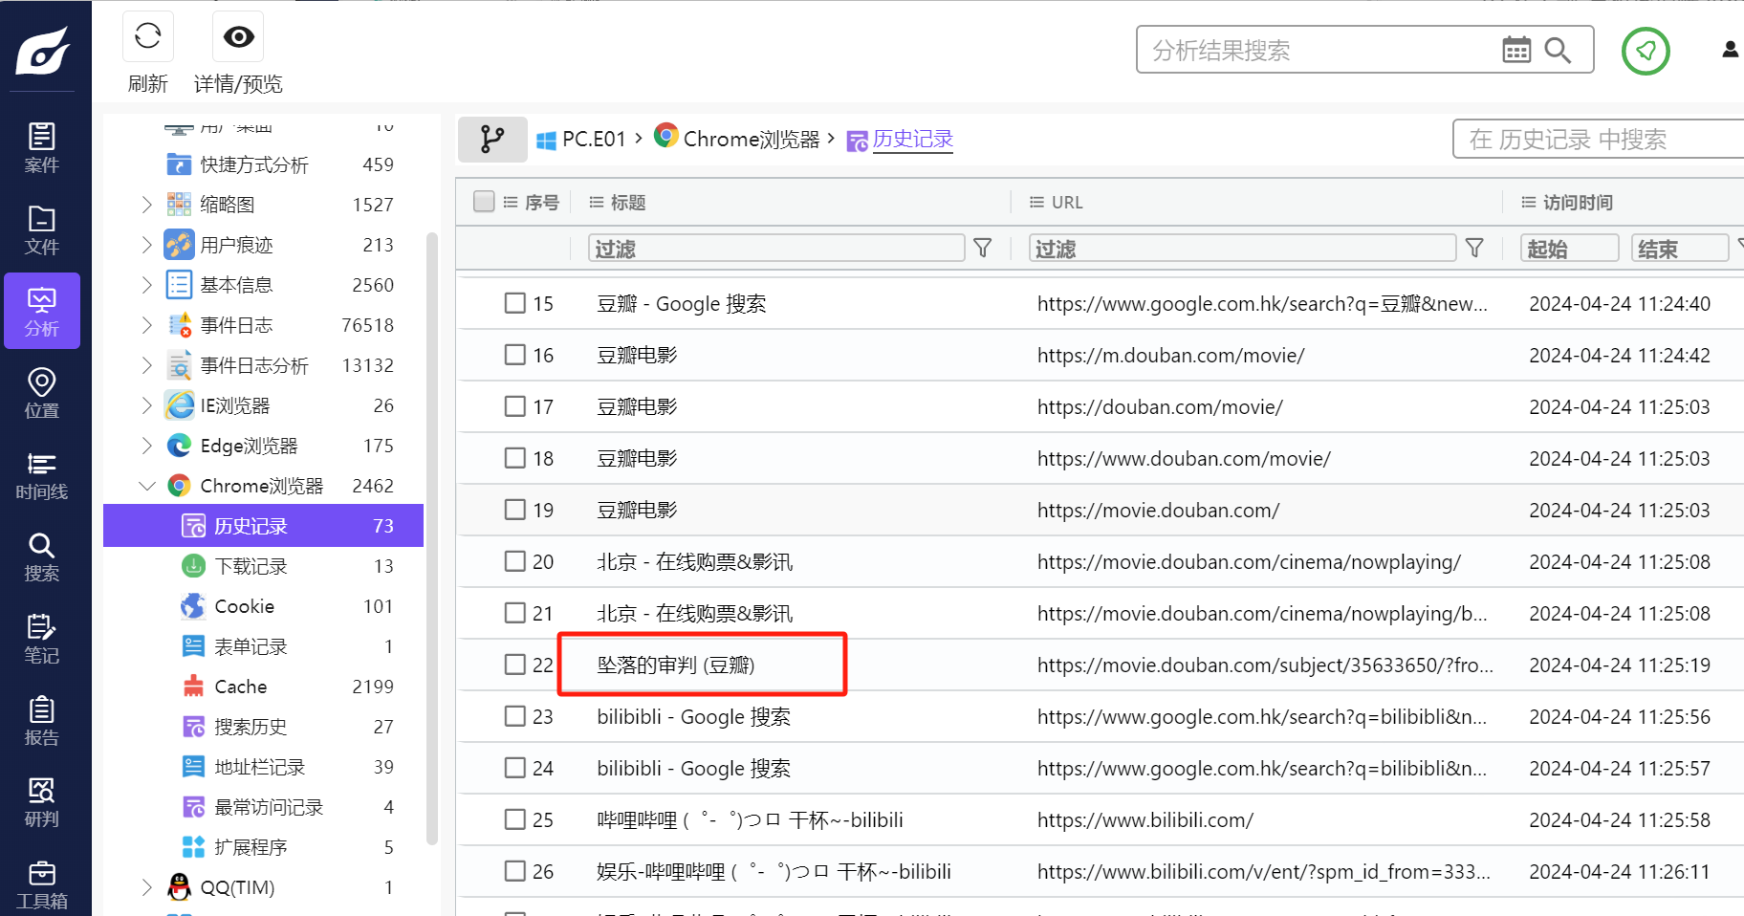Open the user account icon
Image resolution: width=1744 pixels, height=916 pixels.
[x=1731, y=50]
